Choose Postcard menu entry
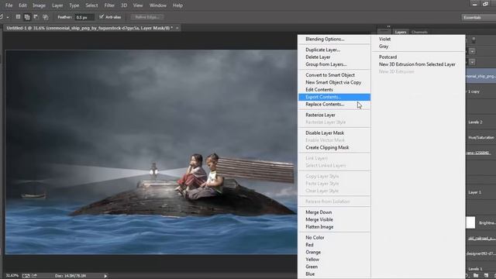Image resolution: width=496 pixels, height=279 pixels. 418,57
